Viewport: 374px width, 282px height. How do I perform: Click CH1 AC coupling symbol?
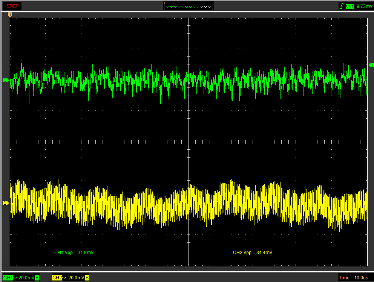[15, 278]
